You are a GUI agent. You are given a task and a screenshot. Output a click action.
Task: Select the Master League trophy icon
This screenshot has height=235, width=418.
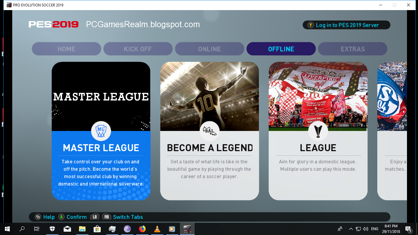[x=101, y=131]
